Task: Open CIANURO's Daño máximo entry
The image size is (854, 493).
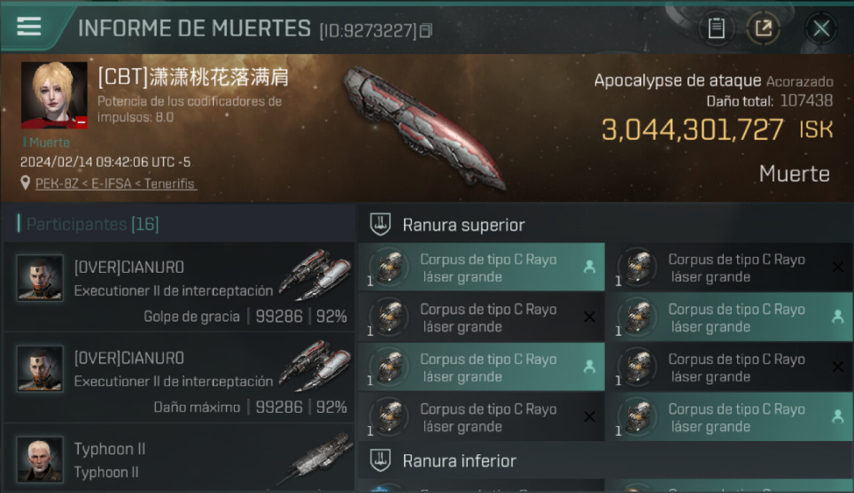Action: (x=179, y=378)
